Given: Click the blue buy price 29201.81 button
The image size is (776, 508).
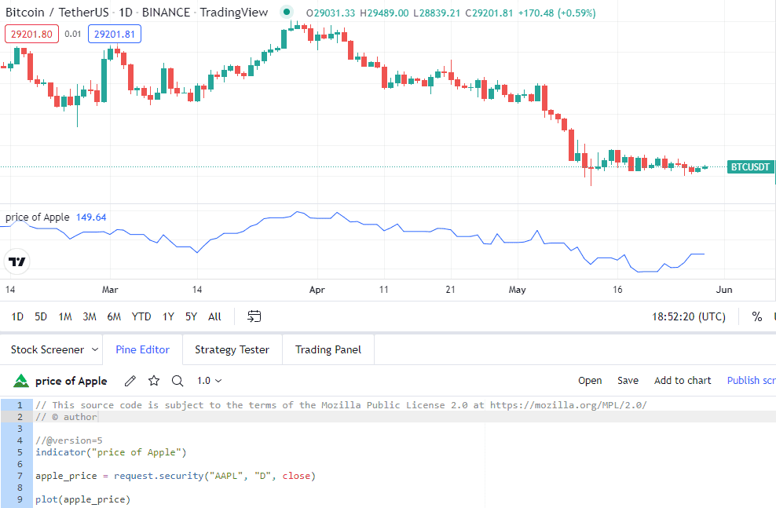Looking at the screenshot, I should tap(115, 34).
